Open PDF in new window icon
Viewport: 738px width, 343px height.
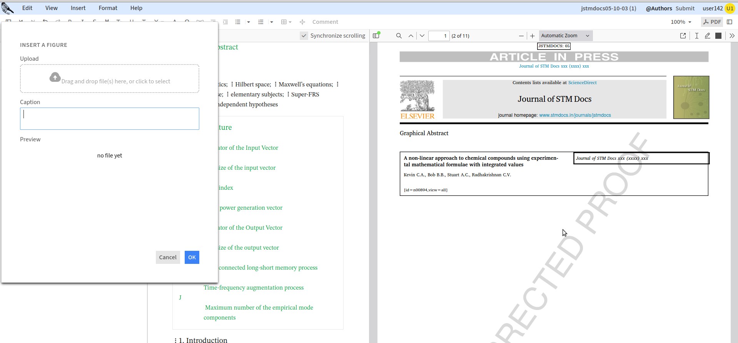coord(683,36)
